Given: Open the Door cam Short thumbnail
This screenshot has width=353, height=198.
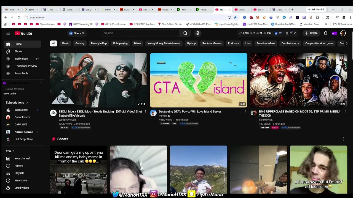Looking at the screenshot, I should click(79, 170).
